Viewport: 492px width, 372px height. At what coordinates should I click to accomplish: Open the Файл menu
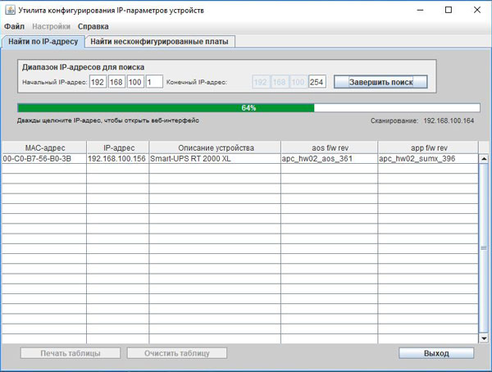coord(14,27)
